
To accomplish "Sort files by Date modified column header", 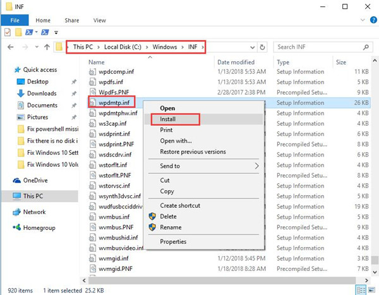I will [x=236, y=63].
